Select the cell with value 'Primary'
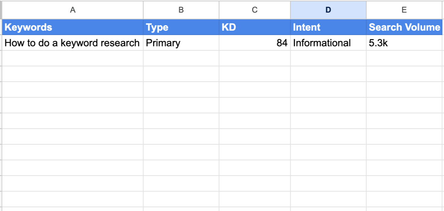 click(x=181, y=43)
